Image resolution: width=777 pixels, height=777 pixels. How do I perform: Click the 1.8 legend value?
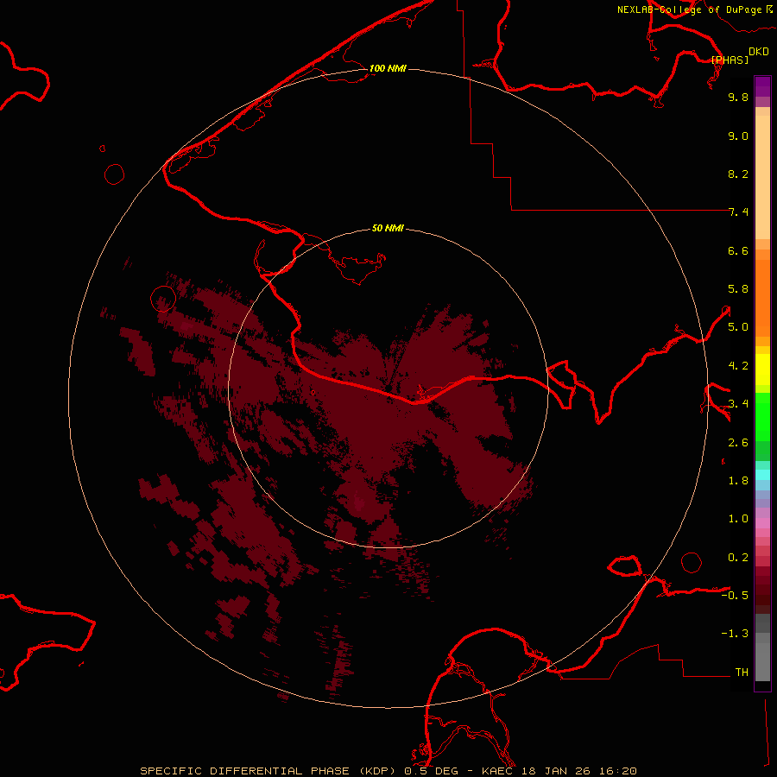pos(738,481)
